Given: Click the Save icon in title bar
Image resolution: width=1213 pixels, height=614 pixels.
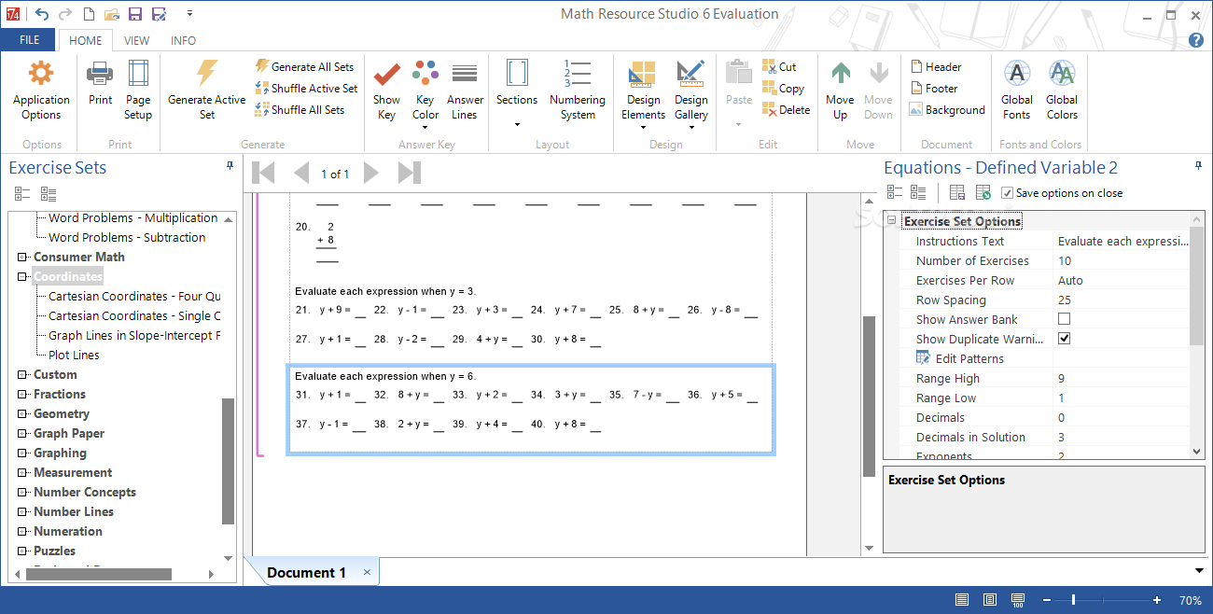Looking at the screenshot, I should pos(135,14).
